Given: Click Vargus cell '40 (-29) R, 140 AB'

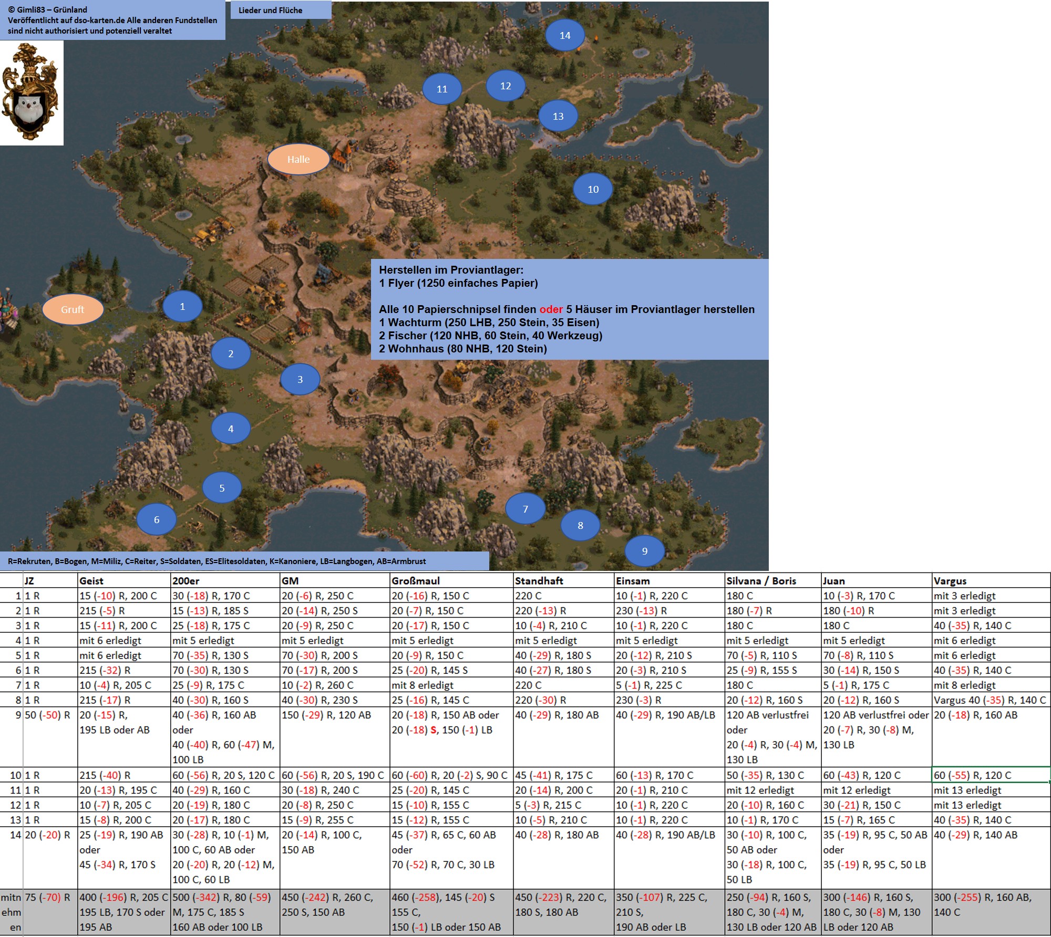Looking at the screenshot, I should pos(991,858).
